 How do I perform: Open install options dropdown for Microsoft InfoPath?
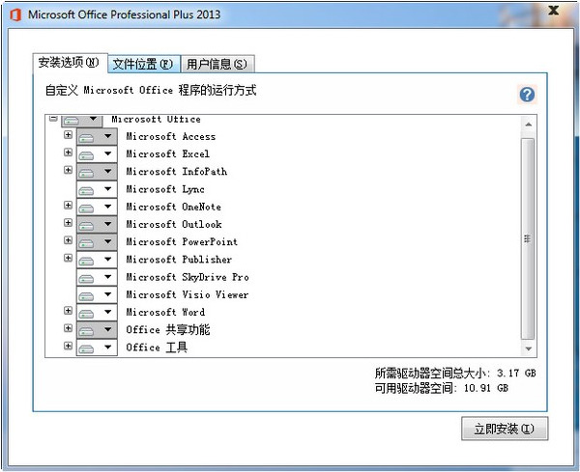97,172
